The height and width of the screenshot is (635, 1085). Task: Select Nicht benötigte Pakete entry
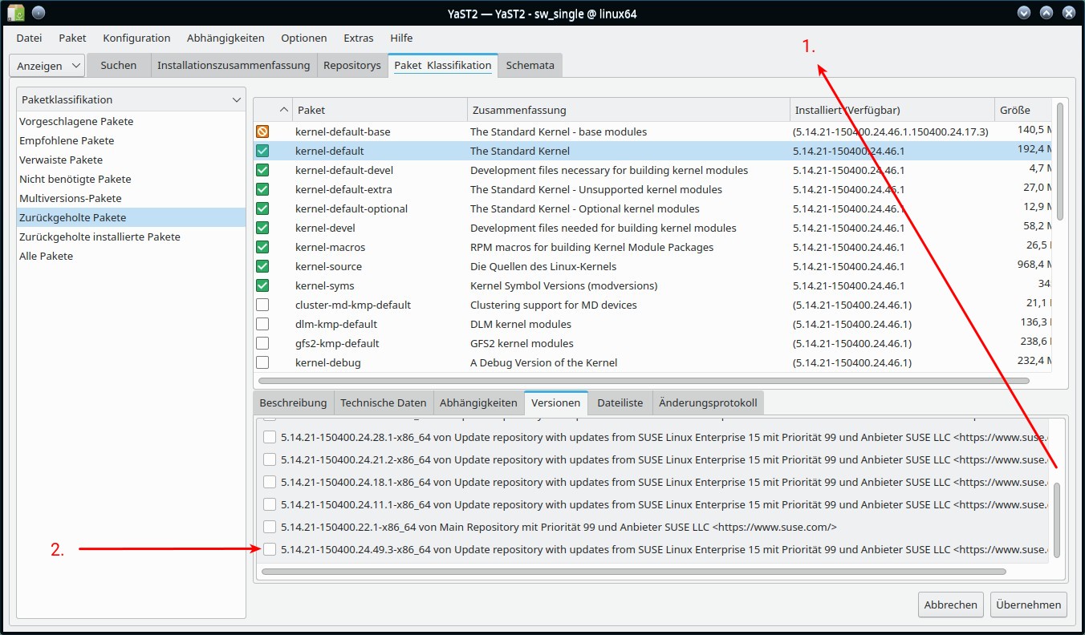coord(132,179)
